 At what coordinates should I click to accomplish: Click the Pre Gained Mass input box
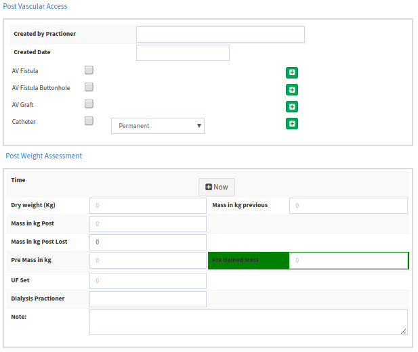tap(348, 260)
